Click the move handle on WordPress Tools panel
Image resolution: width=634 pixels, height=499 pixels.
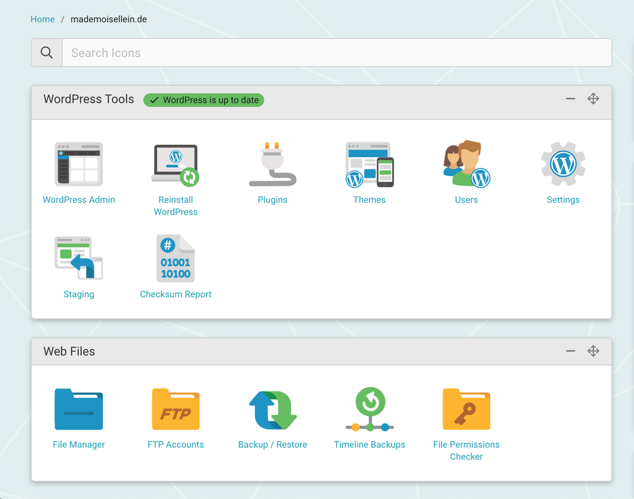point(593,99)
